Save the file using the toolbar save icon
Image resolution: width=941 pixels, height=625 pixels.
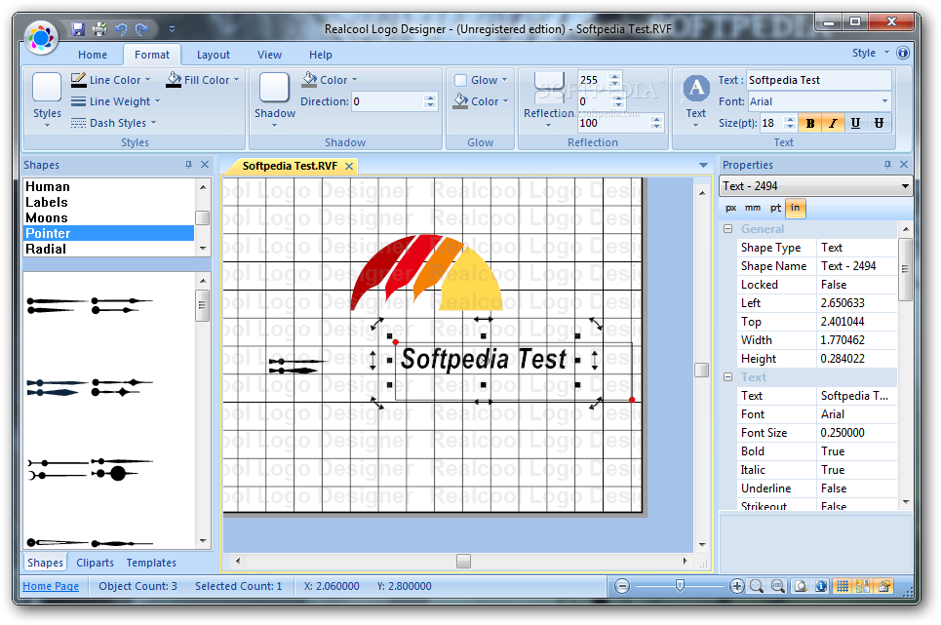77,29
